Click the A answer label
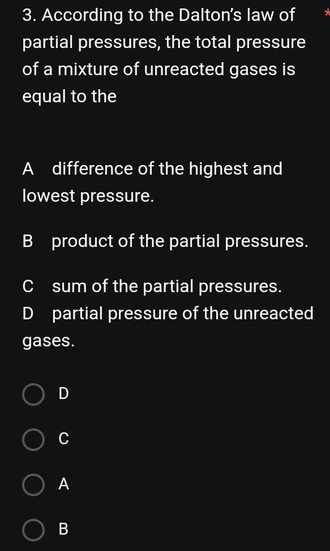This screenshot has width=330, height=551. click(x=63, y=484)
